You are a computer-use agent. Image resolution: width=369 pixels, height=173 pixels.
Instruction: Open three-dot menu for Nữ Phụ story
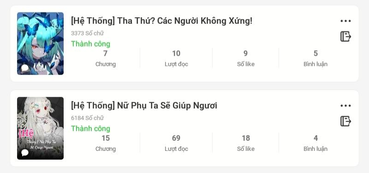tap(345, 106)
